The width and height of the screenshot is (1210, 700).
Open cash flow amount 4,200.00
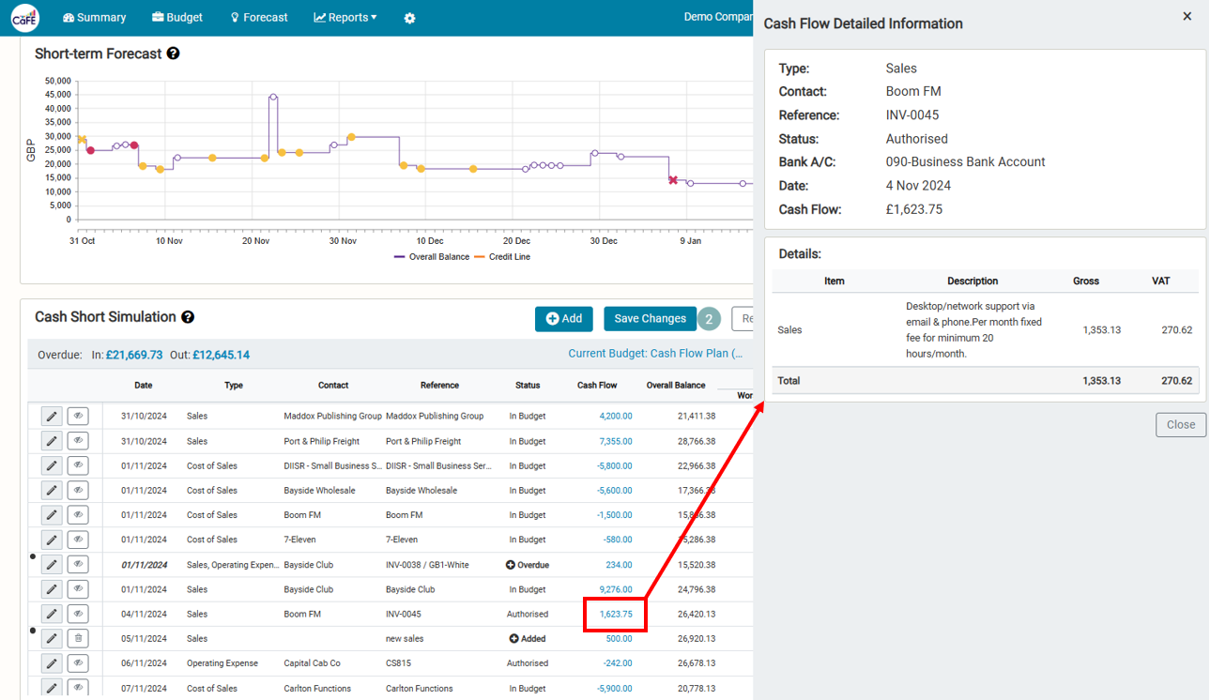tap(616, 416)
